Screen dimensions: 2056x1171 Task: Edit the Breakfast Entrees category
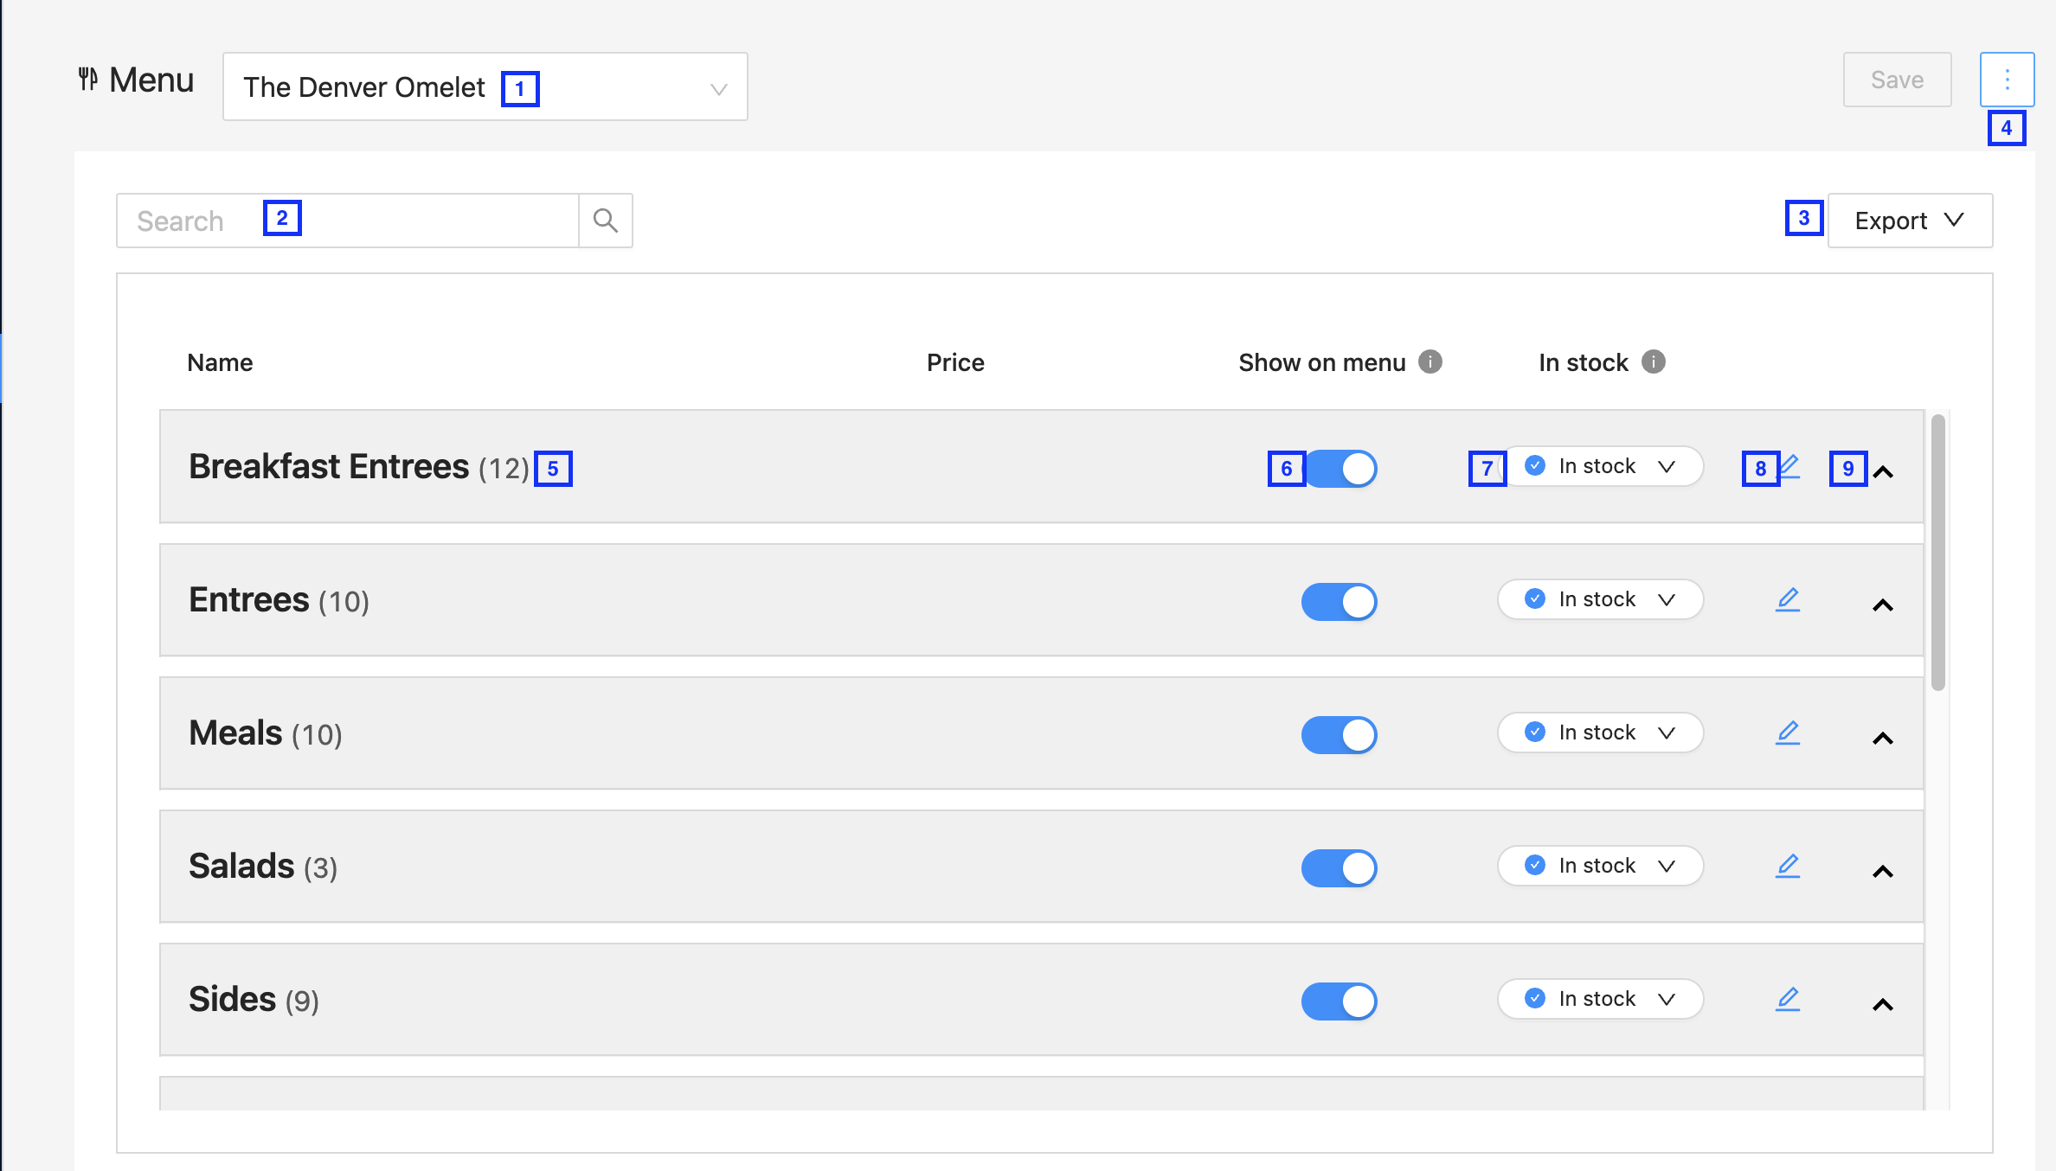[x=1789, y=467]
